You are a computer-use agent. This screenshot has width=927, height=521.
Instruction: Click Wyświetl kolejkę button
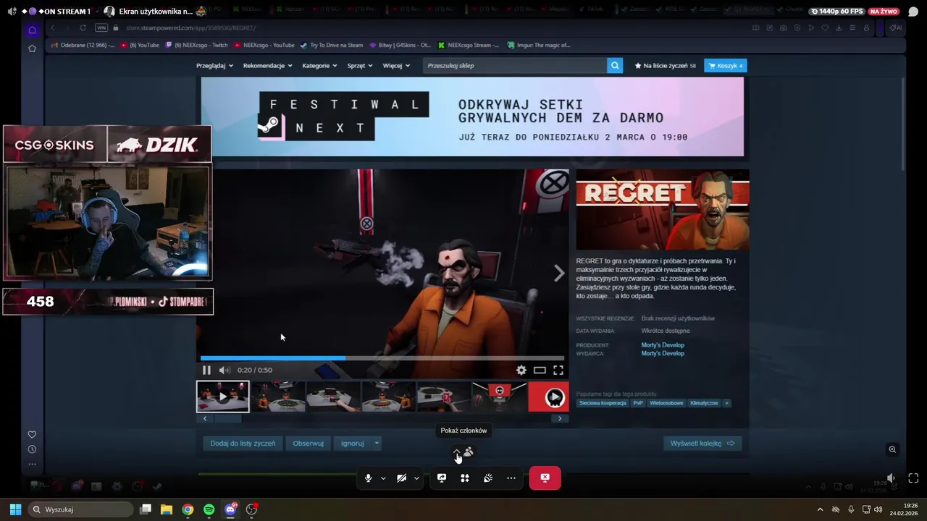click(x=702, y=443)
